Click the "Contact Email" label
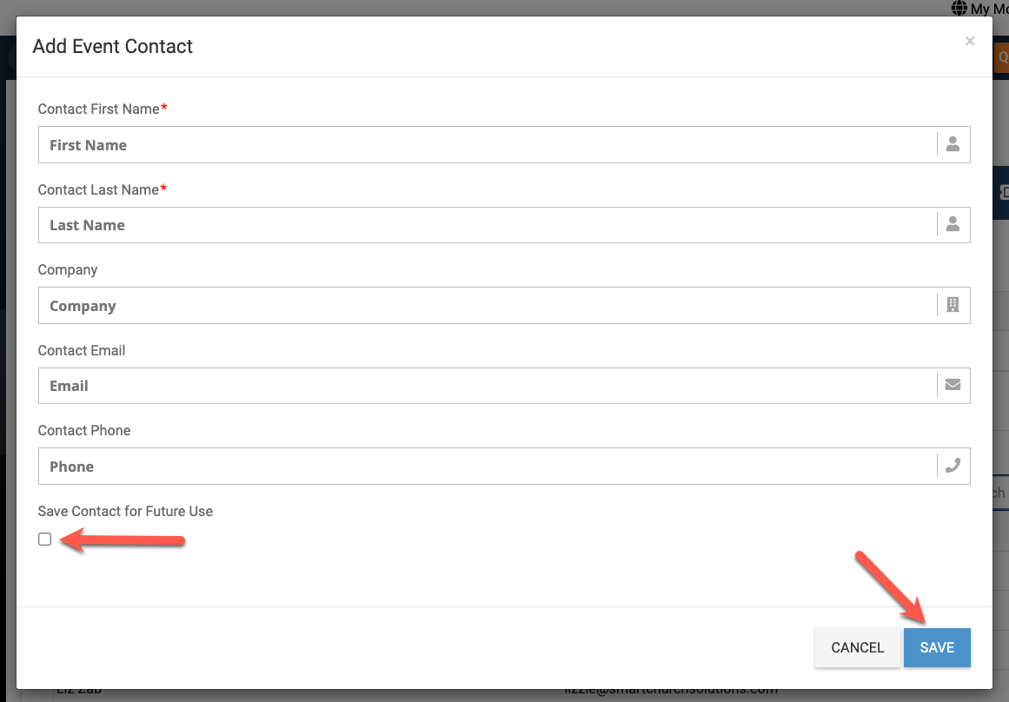 [82, 351]
